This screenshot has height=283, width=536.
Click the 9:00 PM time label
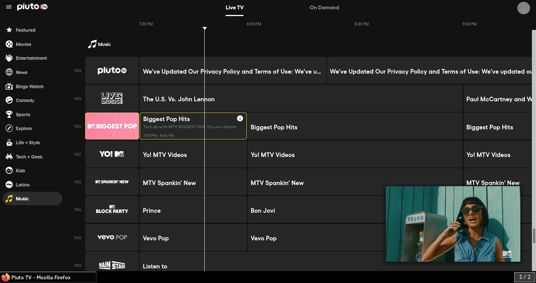click(470, 24)
